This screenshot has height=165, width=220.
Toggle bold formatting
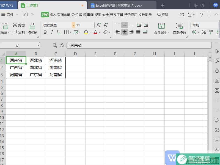45,32
